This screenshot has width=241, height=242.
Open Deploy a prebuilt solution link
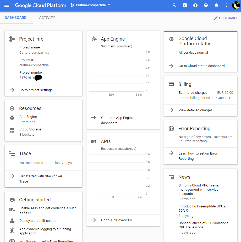[39, 221]
